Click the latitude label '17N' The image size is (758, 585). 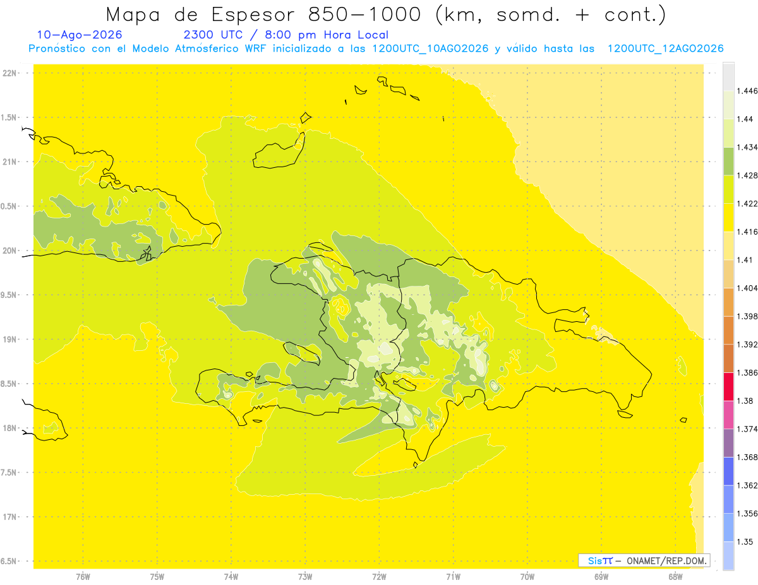[10, 517]
